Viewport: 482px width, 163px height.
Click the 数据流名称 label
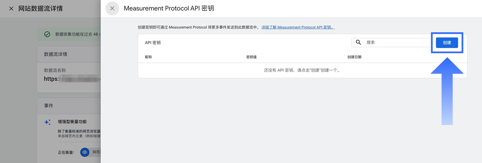(x=55, y=70)
